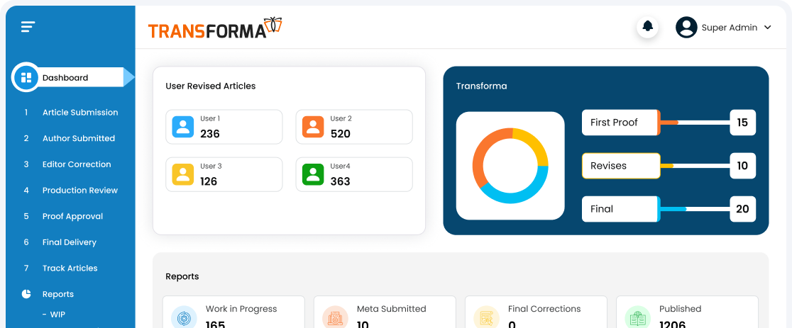Click the First Proof value 15
The width and height of the screenshot is (792, 328).
click(742, 123)
